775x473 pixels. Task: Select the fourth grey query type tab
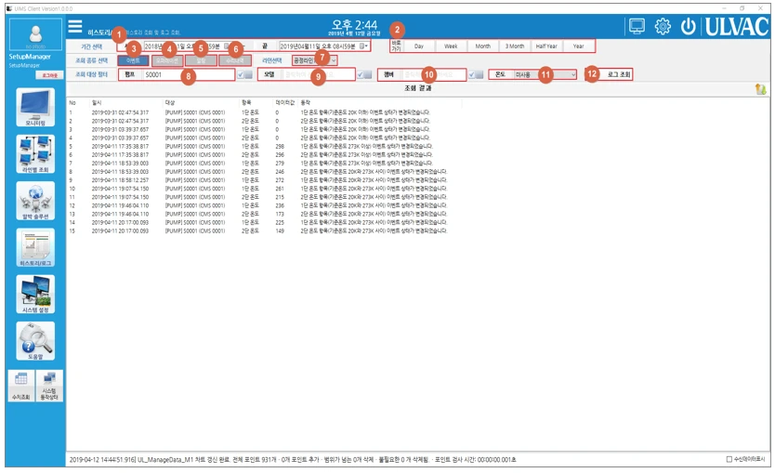pos(235,60)
